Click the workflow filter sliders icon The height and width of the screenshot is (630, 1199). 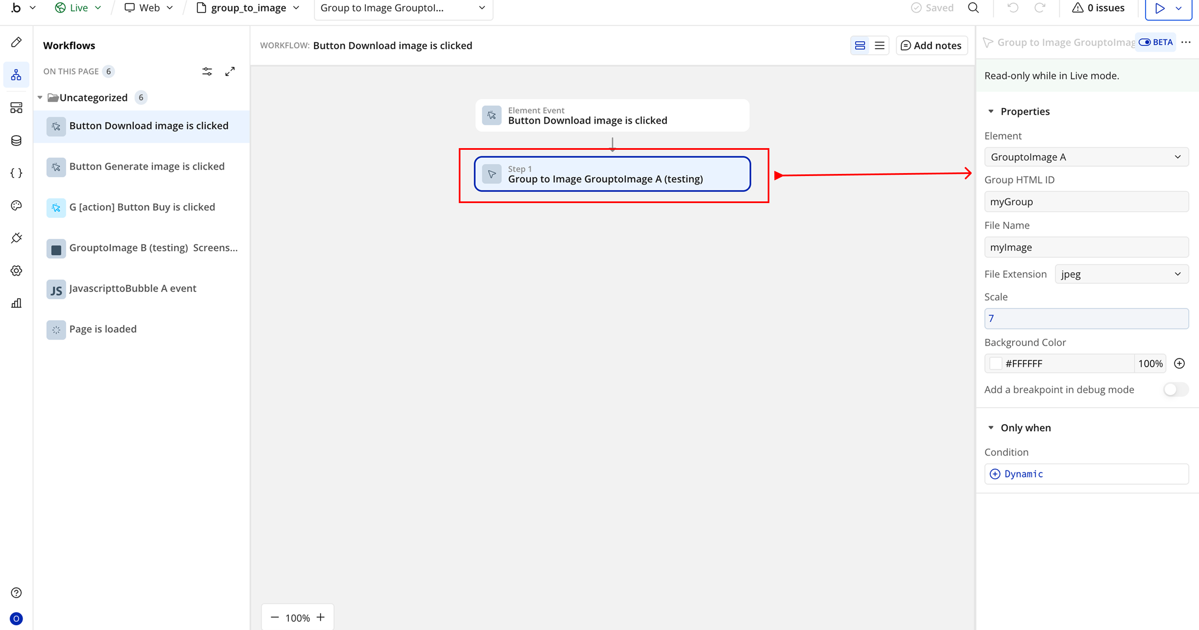click(207, 71)
